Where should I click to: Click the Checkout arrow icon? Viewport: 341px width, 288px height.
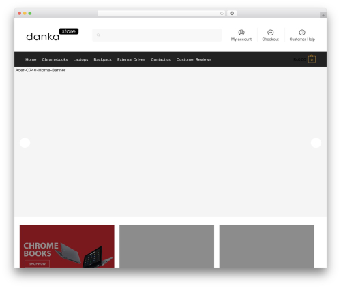[x=270, y=33]
